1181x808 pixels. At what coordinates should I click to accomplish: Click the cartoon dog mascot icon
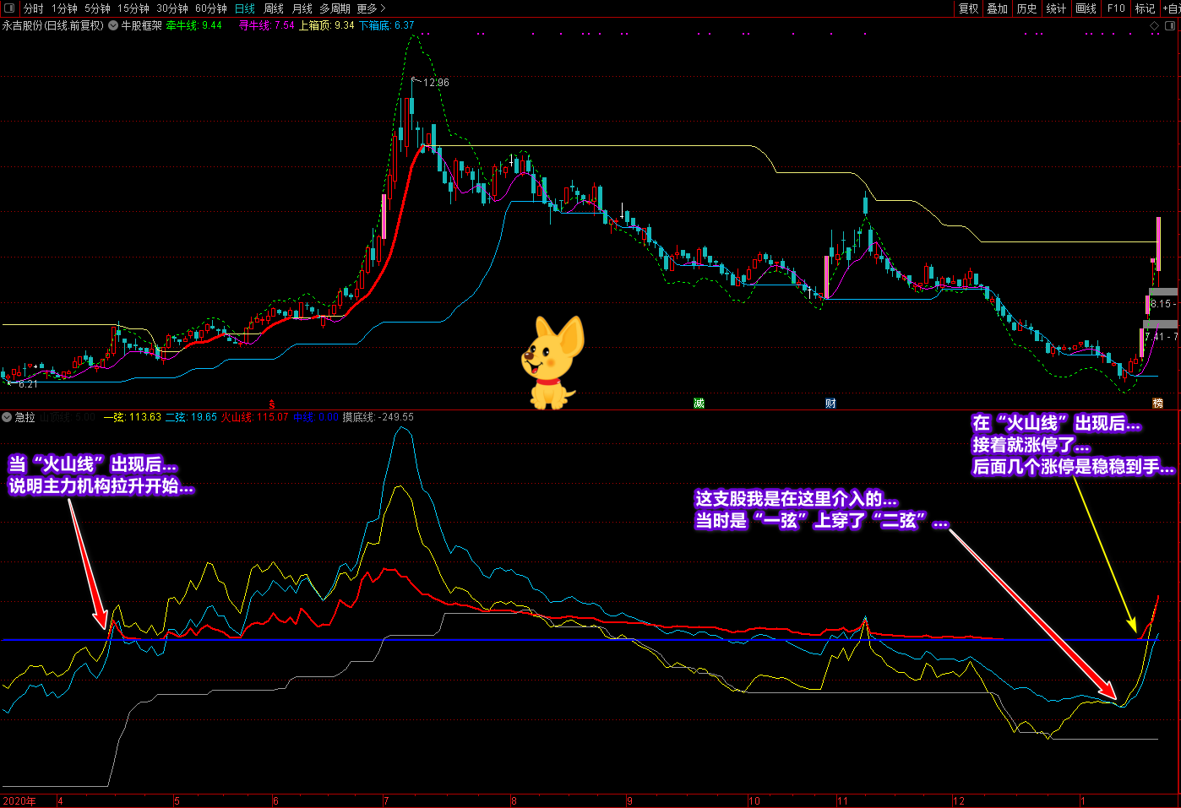(x=552, y=361)
